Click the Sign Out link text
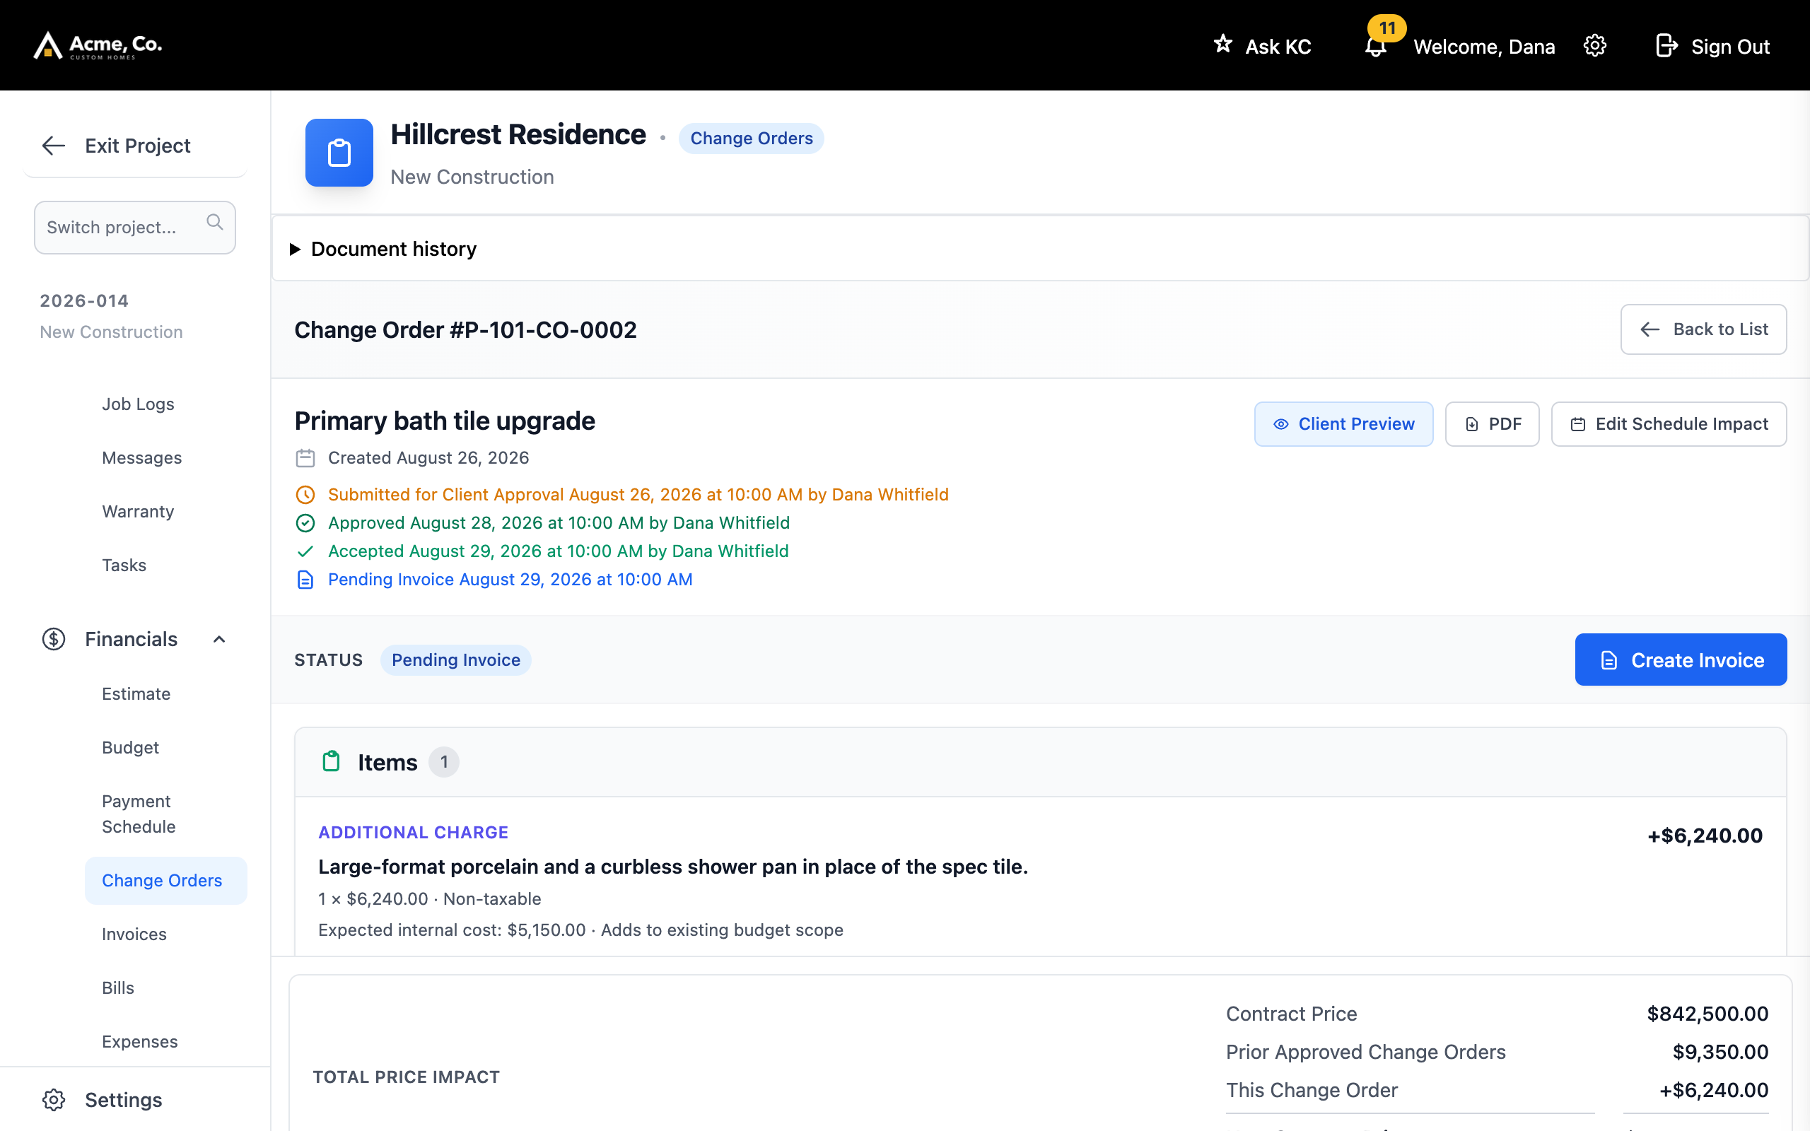The height and width of the screenshot is (1131, 1810). click(1730, 47)
